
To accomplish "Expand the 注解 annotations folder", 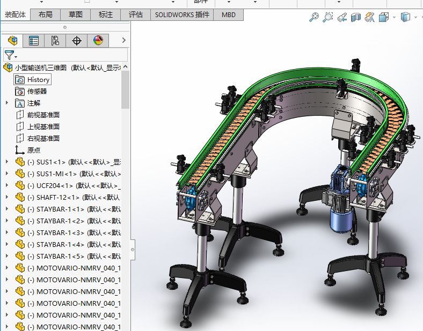I will [6, 103].
